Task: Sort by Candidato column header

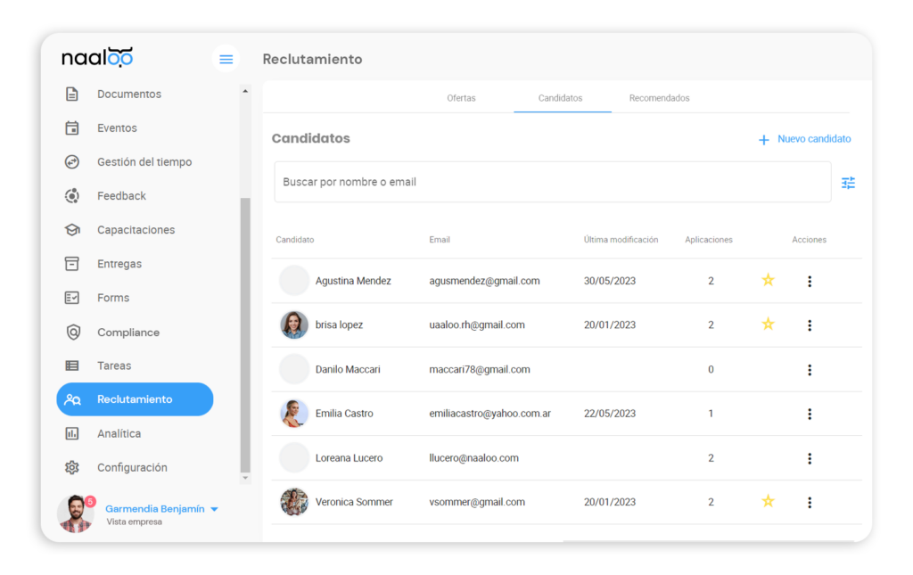Action: coord(294,240)
